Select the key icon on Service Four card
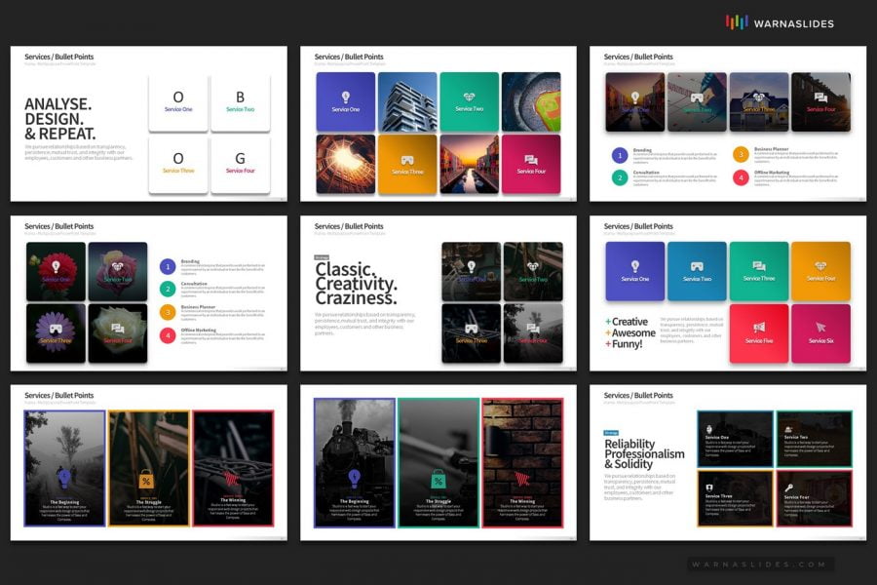This screenshot has height=585, width=877. (x=789, y=487)
